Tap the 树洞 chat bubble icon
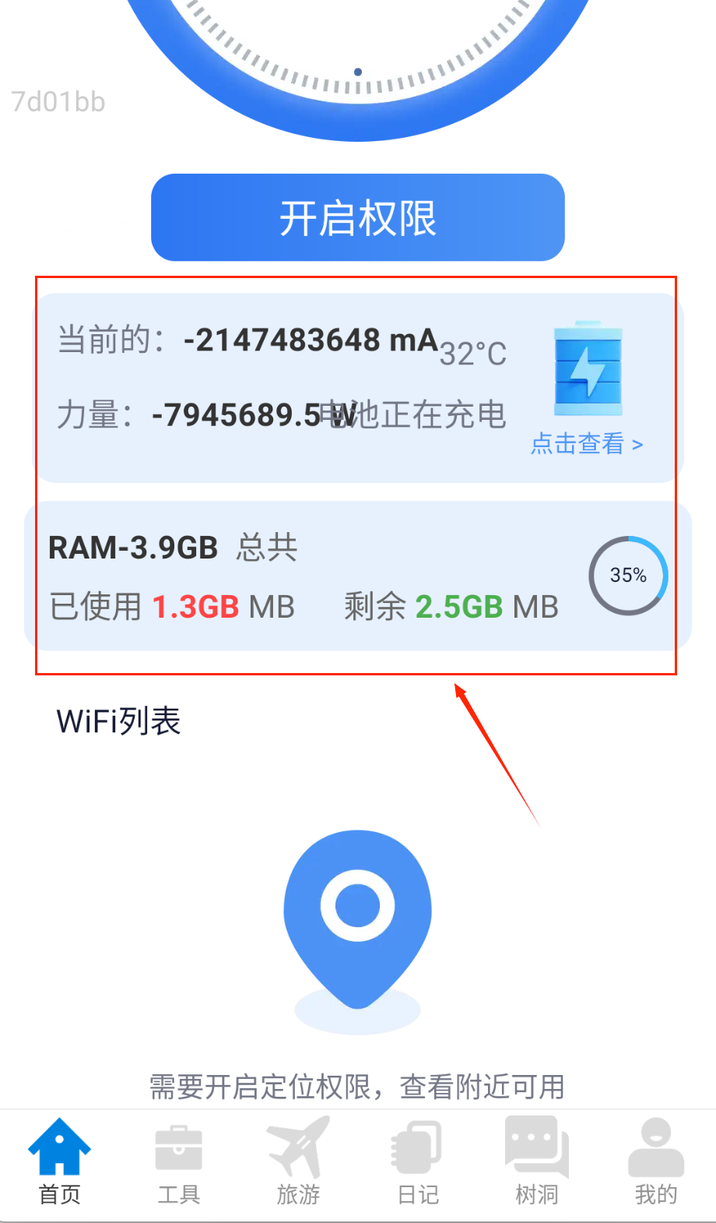Screen dimensions: 716x1223 coord(537,1147)
